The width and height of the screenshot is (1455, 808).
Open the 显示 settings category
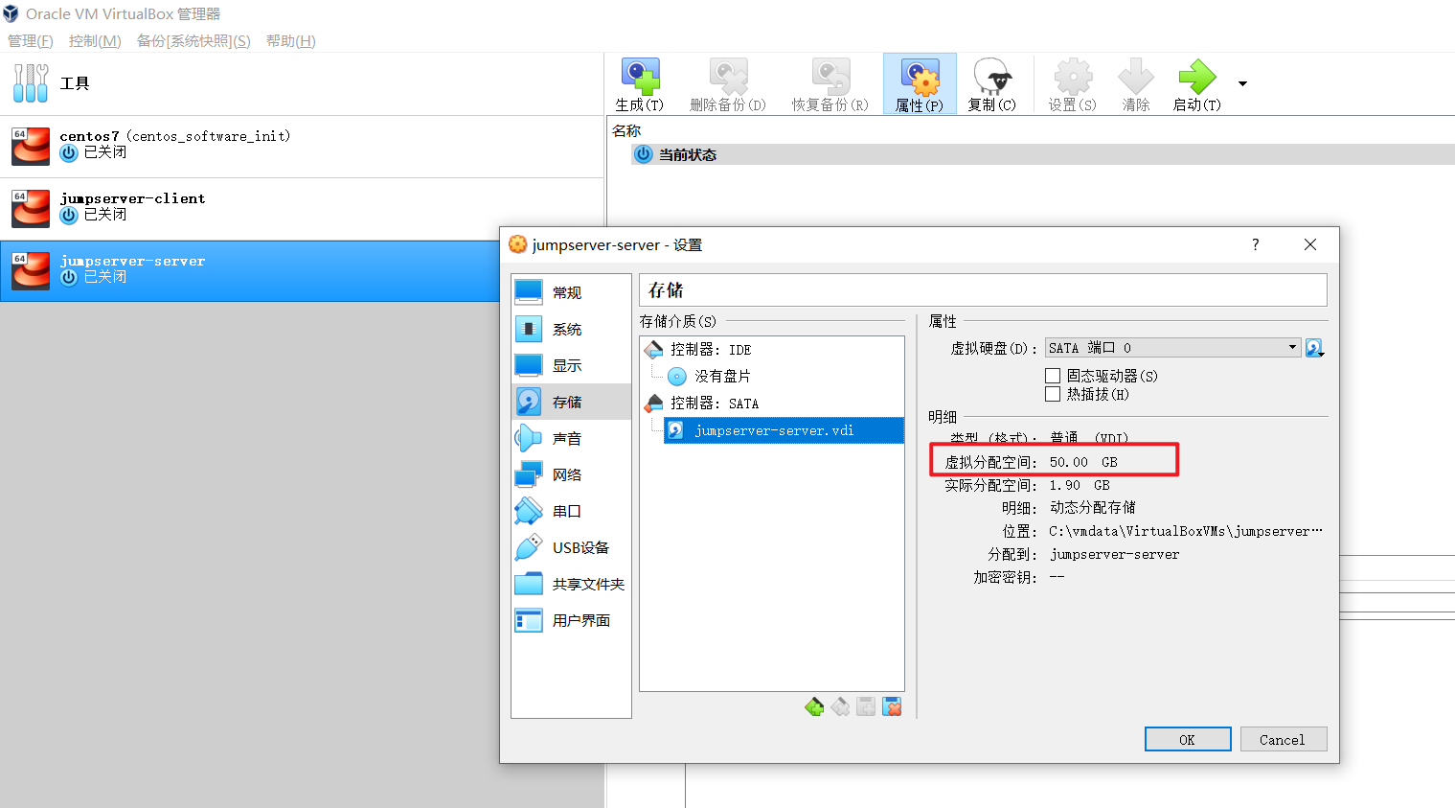click(571, 365)
